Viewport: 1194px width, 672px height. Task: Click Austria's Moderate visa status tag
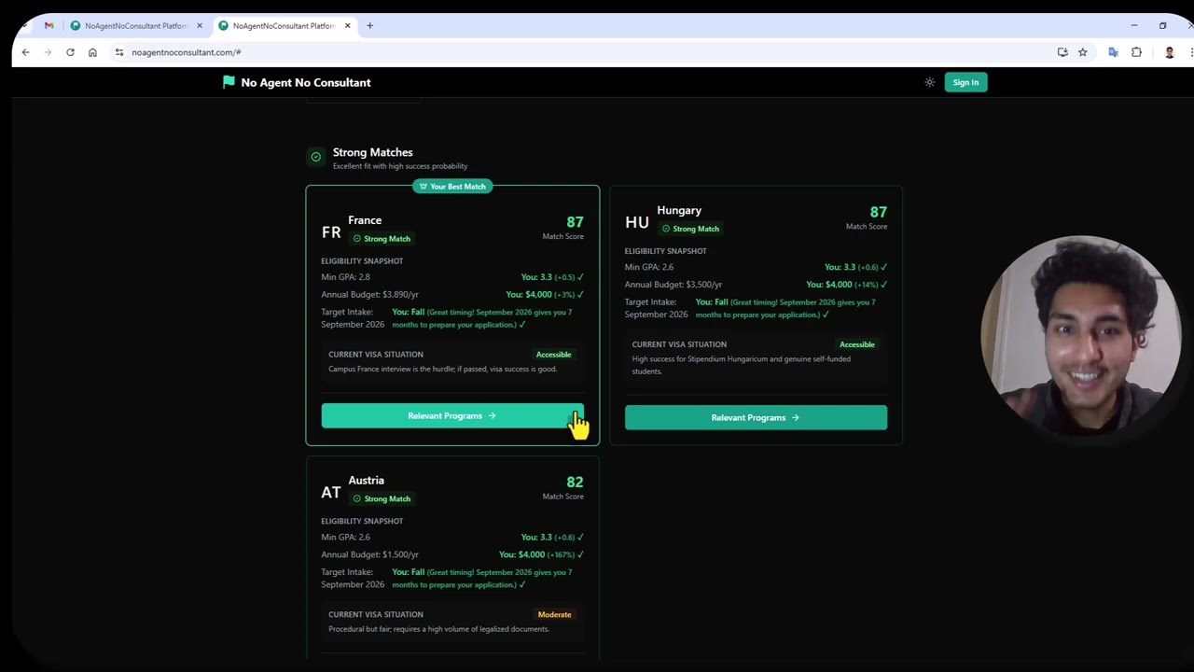554,614
